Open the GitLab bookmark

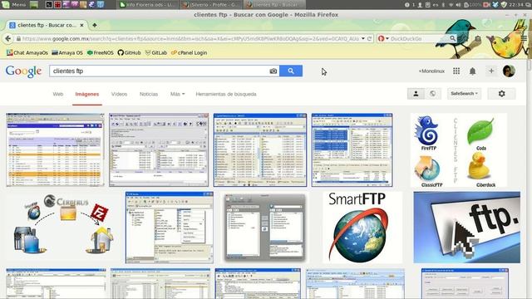[156, 52]
